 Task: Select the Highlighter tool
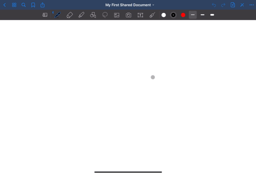tap(81, 15)
